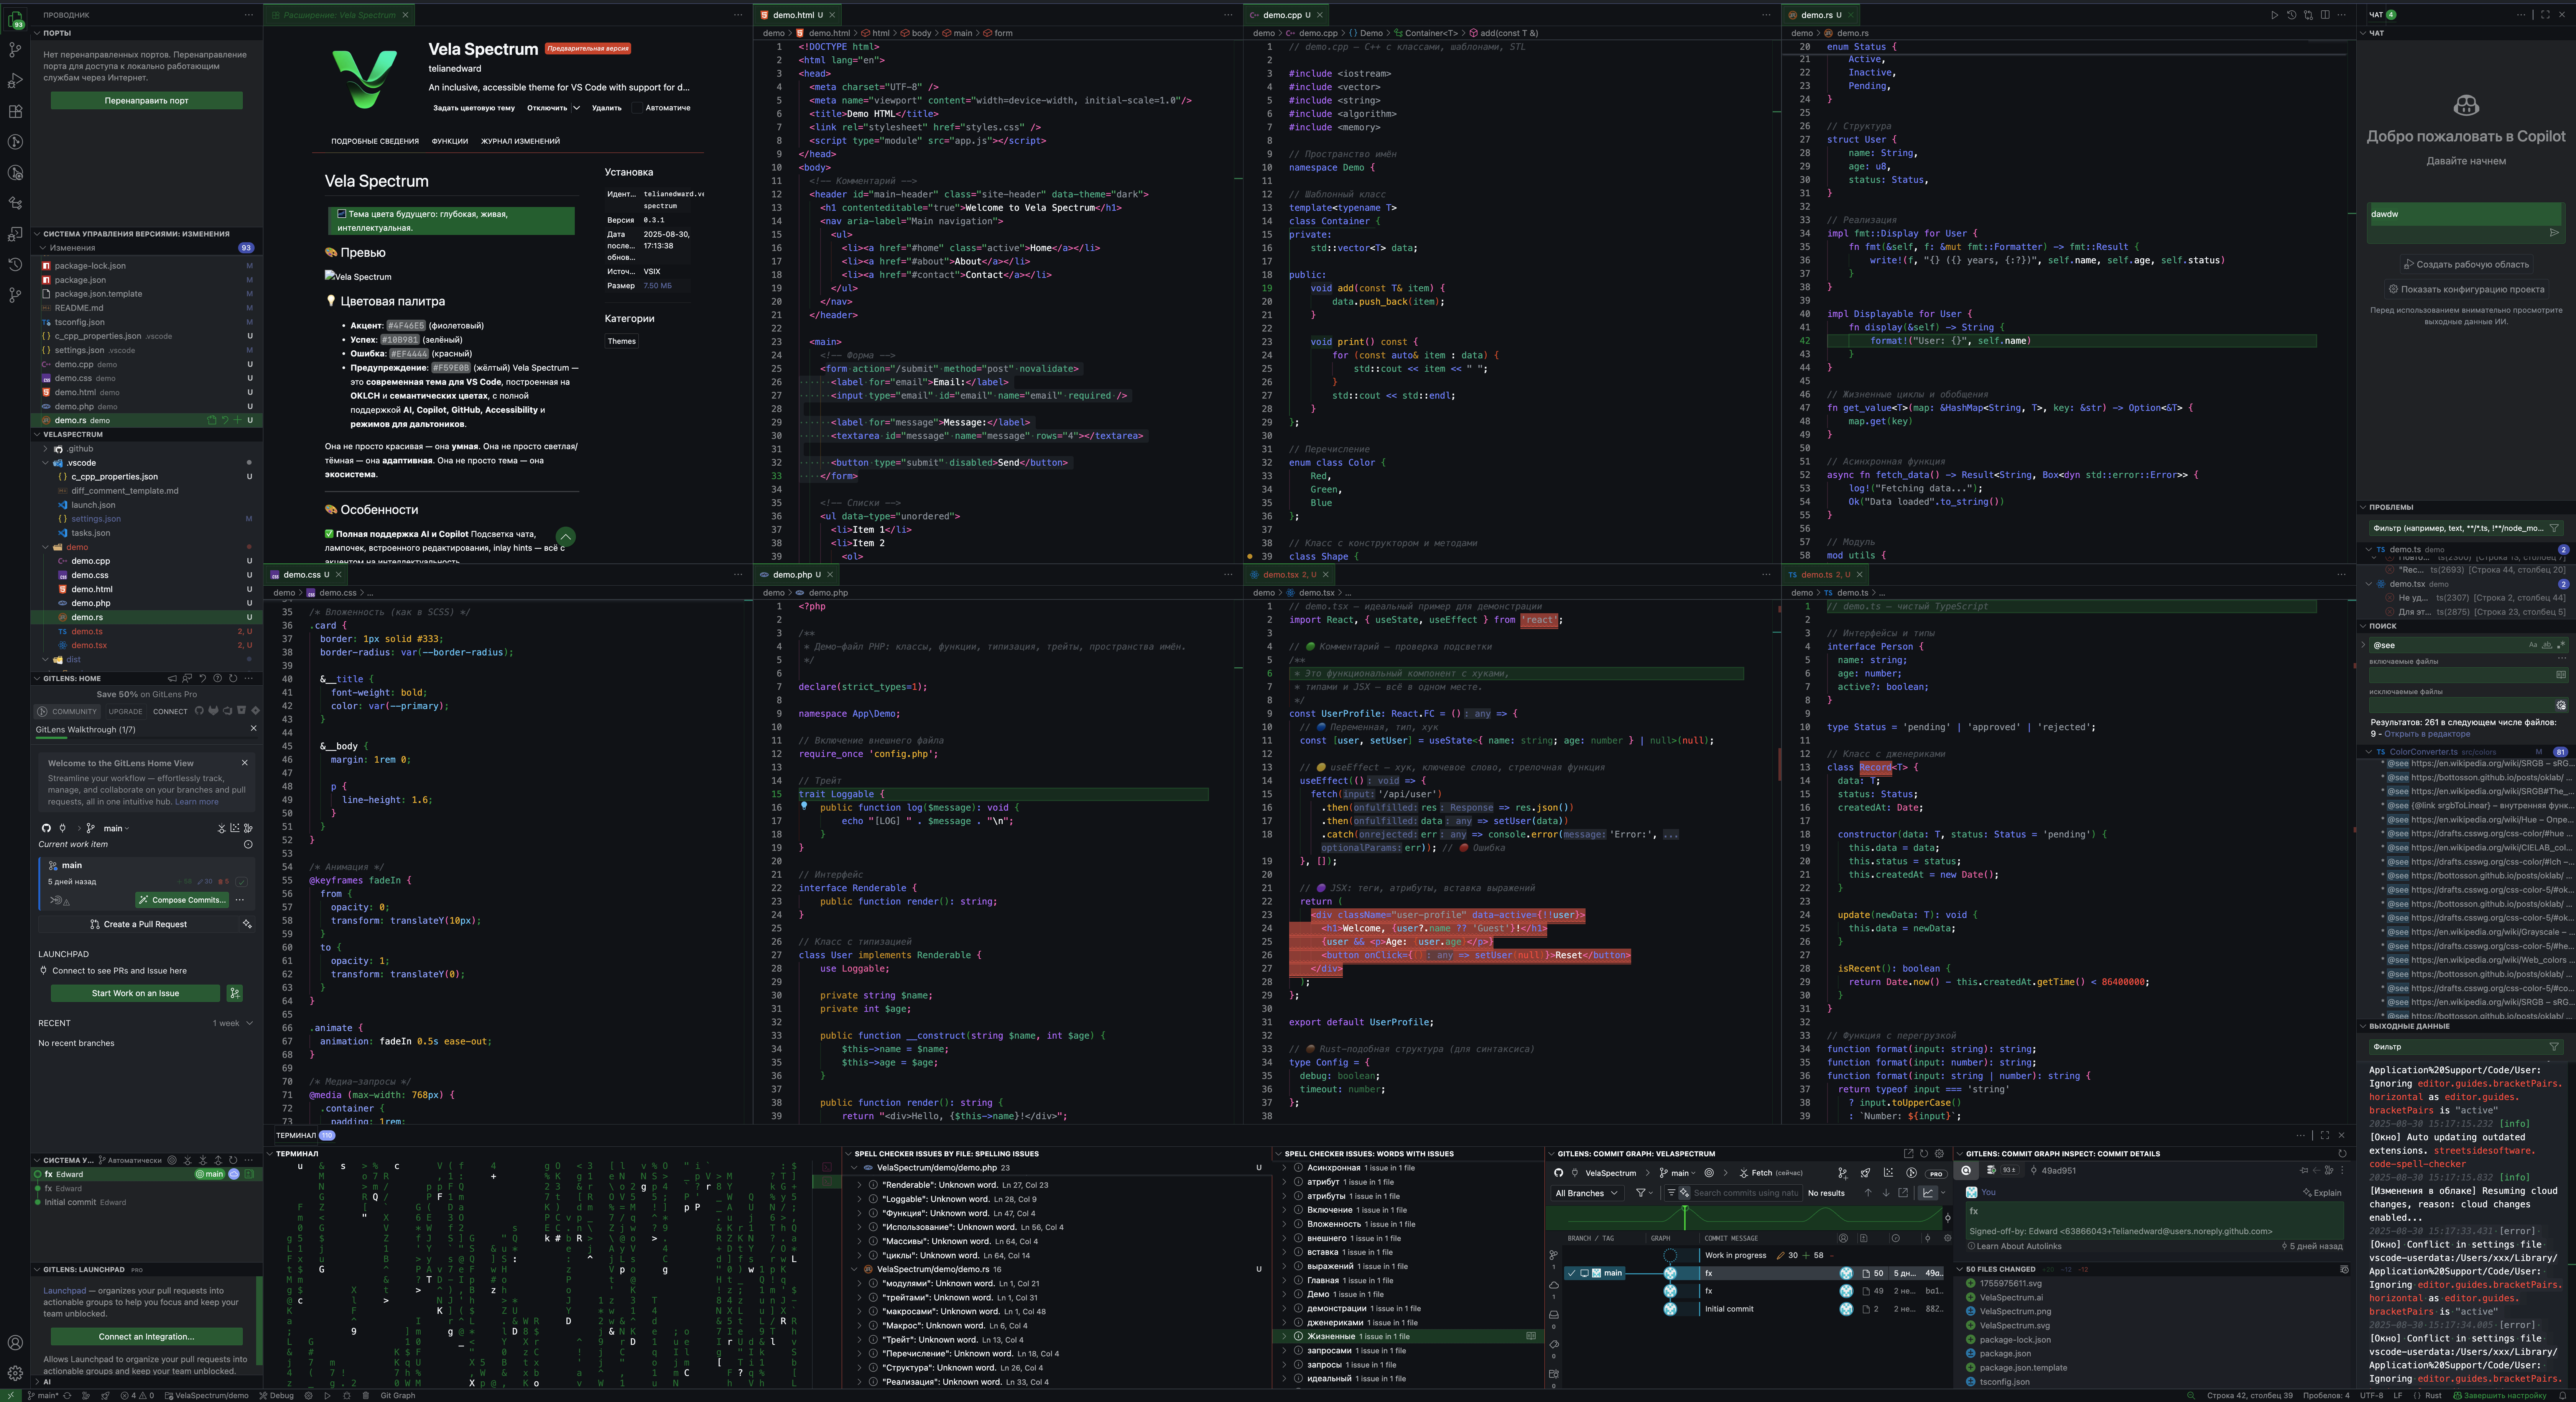
Task: Click Explain in commit details
Action: point(2322,1193)
